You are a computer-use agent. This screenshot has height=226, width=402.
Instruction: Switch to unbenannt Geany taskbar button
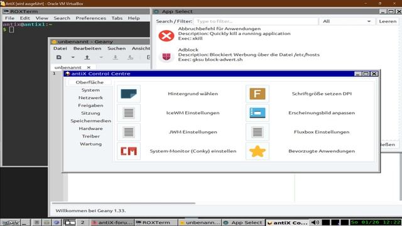click(x=200, y=222)
